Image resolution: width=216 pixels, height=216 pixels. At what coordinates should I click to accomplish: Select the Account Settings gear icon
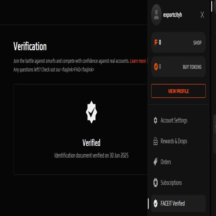pyautogui.click(x=155, y=121)
